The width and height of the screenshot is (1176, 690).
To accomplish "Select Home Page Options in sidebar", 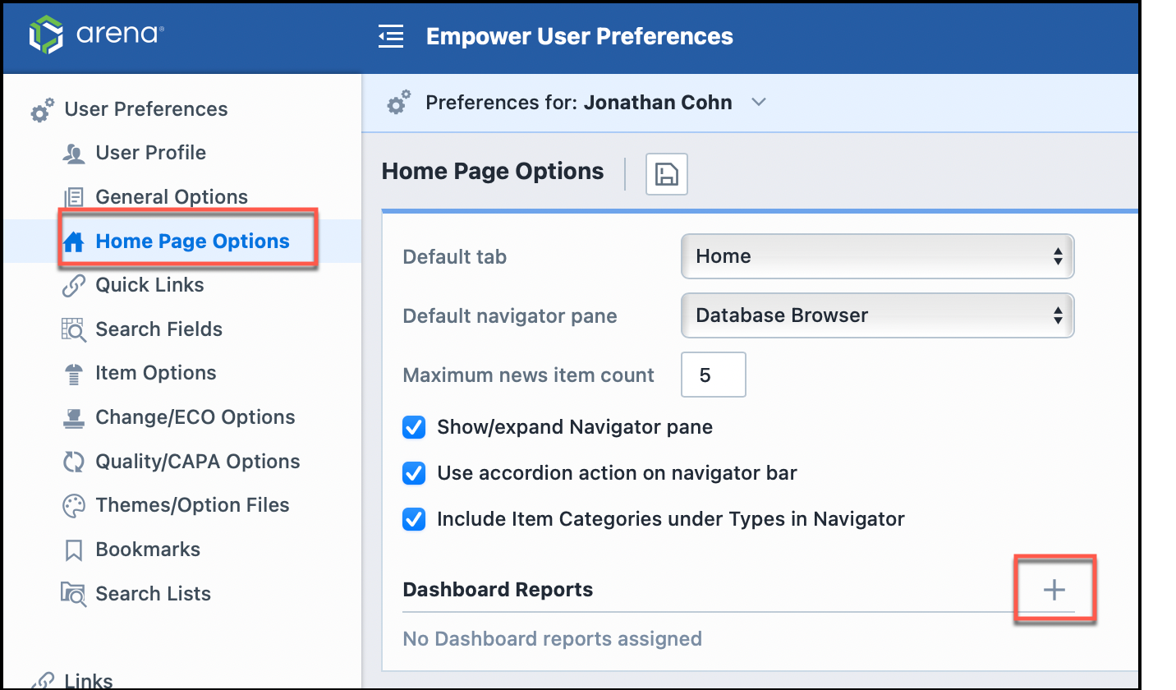I will [193, 241].
